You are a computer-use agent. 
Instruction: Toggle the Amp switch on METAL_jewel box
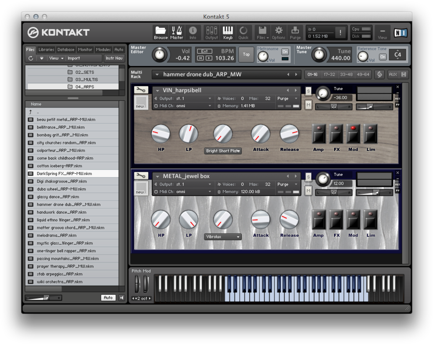pos(318,220)
